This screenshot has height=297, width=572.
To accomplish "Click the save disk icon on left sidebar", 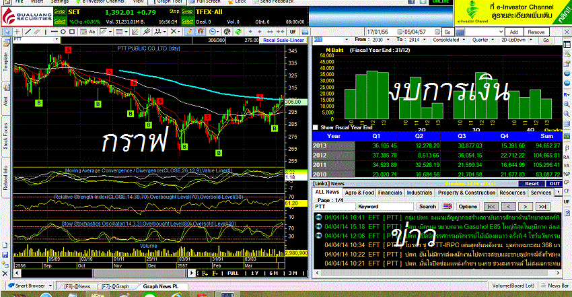I will (x=5, y=255).
